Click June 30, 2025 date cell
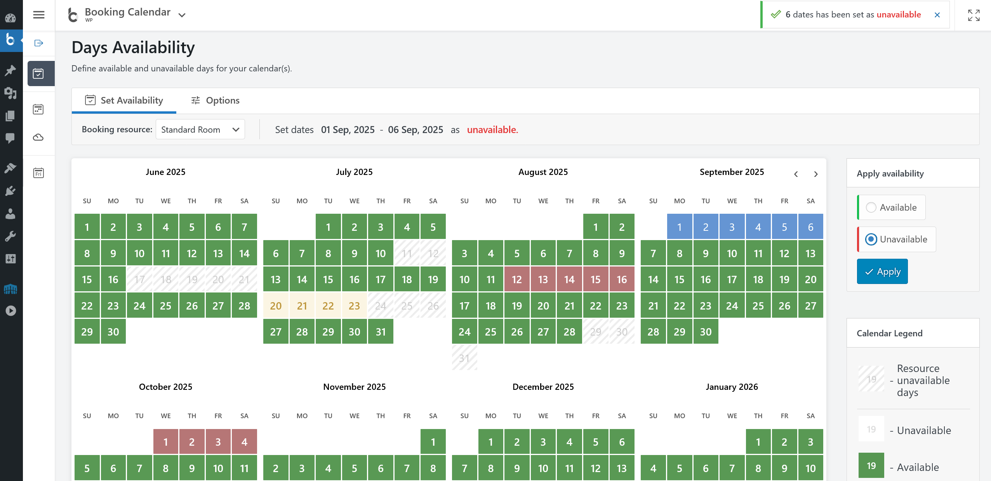This screenshot has height=481, width=991. 113,332
